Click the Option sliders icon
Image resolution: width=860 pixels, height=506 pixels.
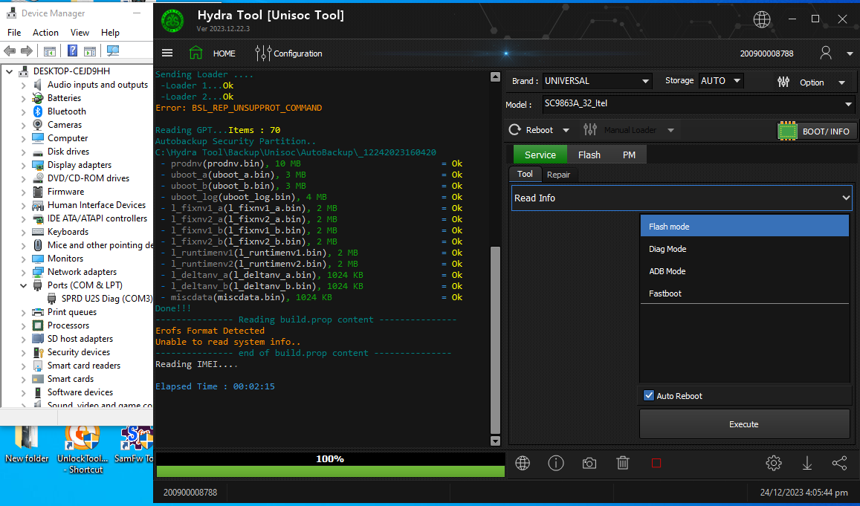pyautogui.click(x=783, y=82)
